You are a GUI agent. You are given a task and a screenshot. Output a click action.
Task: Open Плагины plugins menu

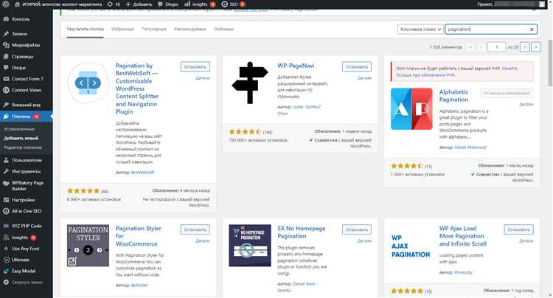tap(27, 117)
